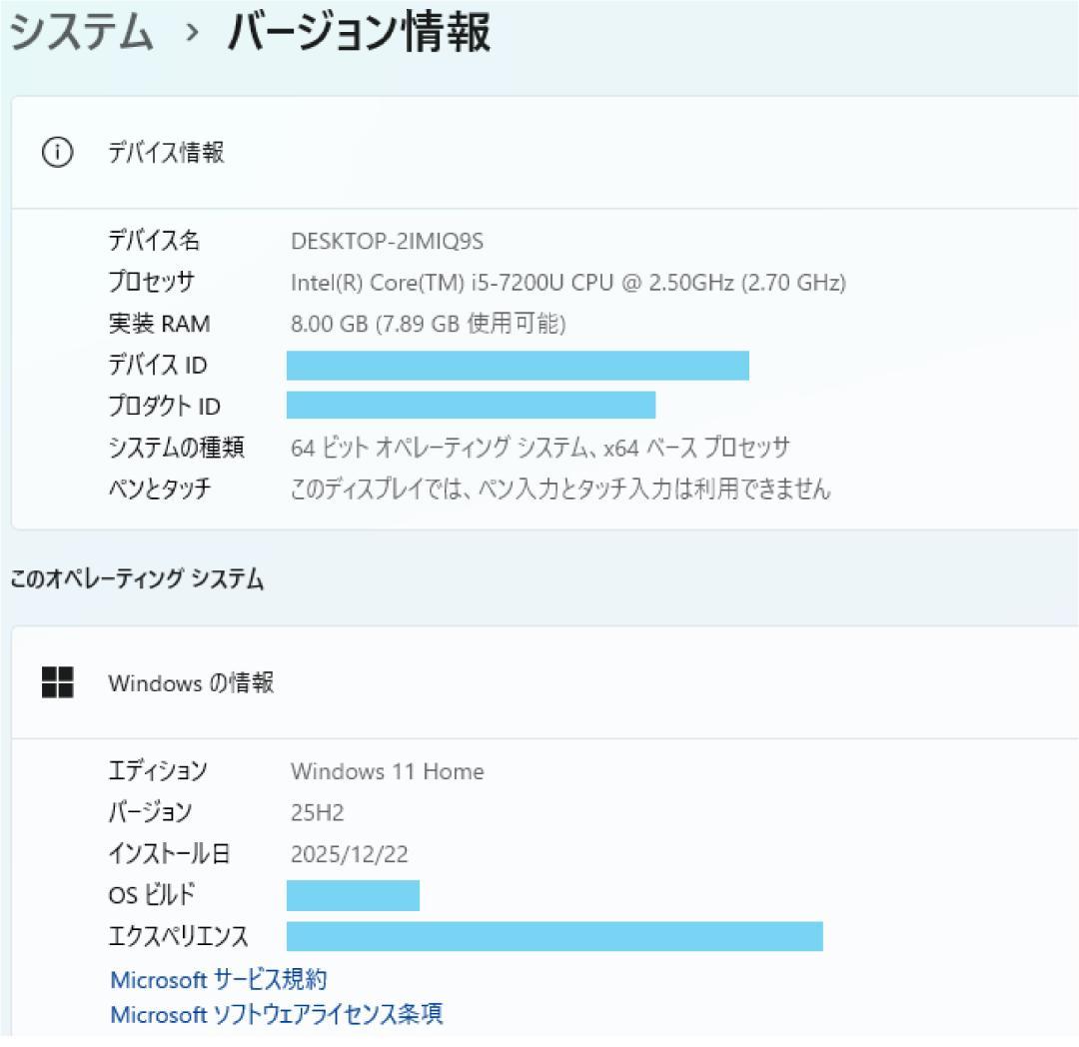This screenshot has width=1079, height=1047.
Task: Click the プロダクト ID value field
Action: (470, 407)
